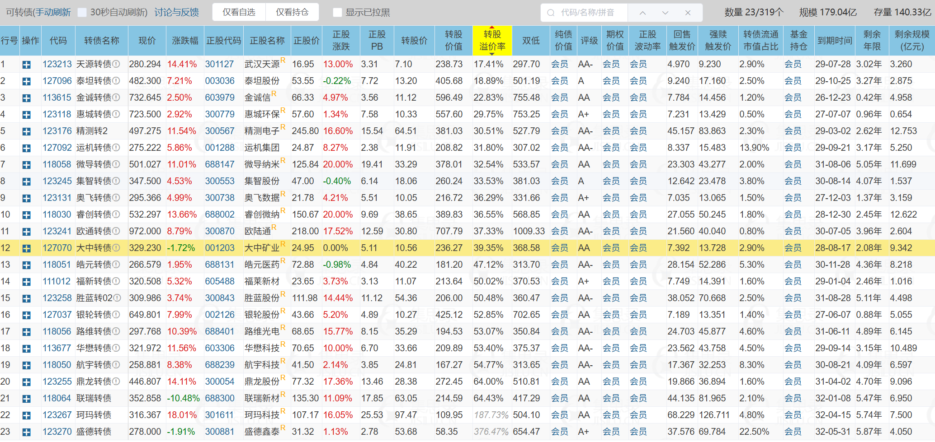Click plus icon for 珂玛转债 row
The image size is (935, 442).
pos(27,416)
